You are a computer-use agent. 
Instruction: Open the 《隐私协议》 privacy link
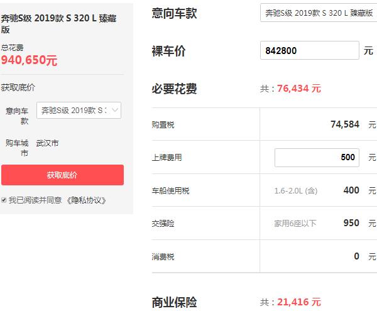click(86, 200)
